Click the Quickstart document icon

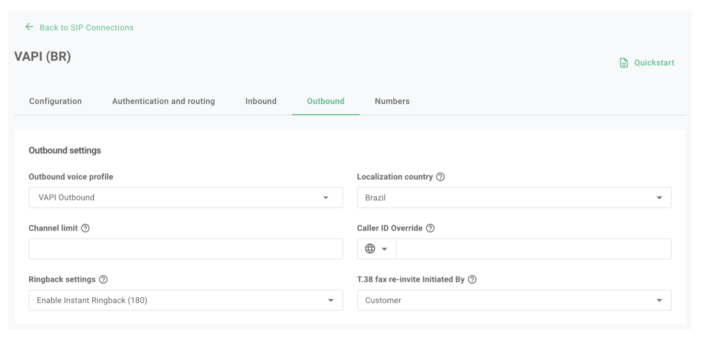point(624,63)
